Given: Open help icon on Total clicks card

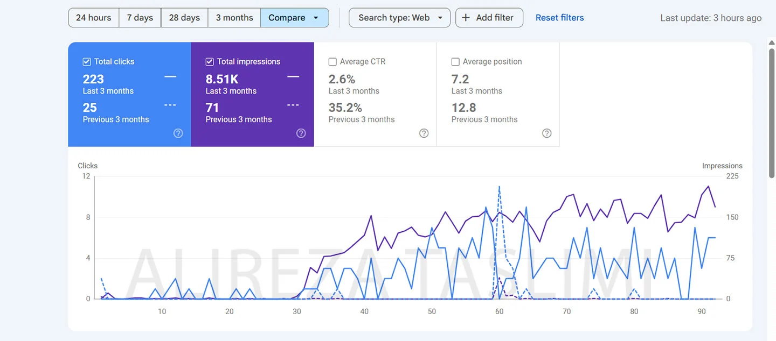Looking at the screenshot, I should (178, 133).
